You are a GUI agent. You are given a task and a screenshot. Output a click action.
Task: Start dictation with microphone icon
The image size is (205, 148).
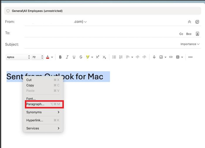coord(154,57)
